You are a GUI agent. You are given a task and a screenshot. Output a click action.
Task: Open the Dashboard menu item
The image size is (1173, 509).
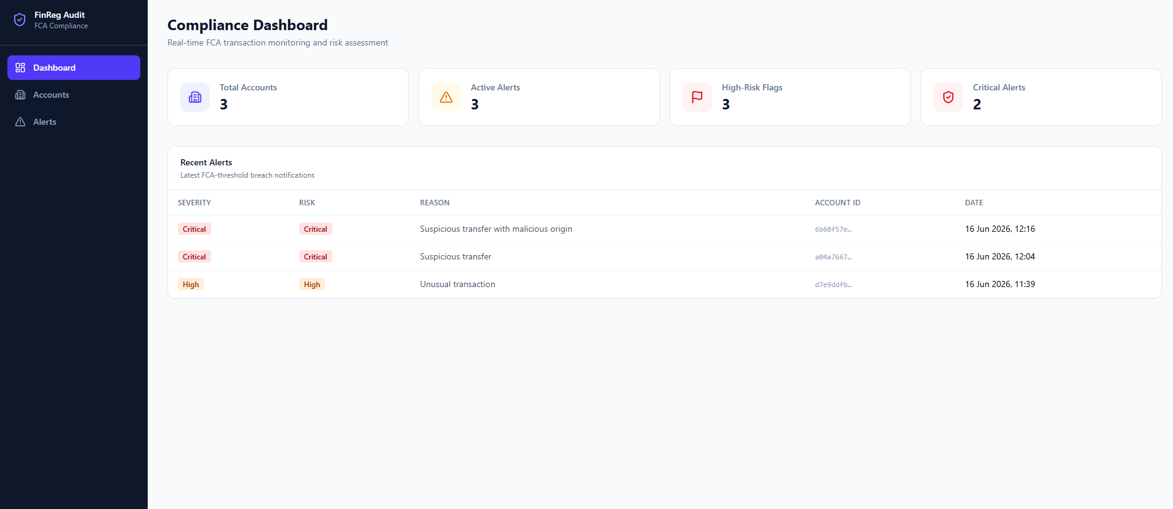click(x=74, y=68)
